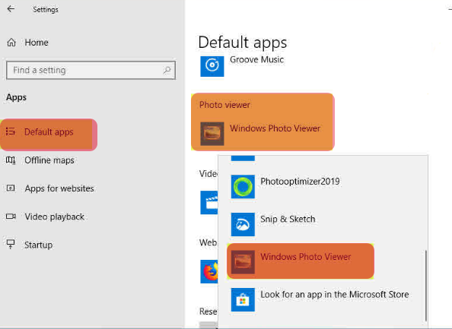Click the Photooptimizer2019 green ring icon

[243, 186]
